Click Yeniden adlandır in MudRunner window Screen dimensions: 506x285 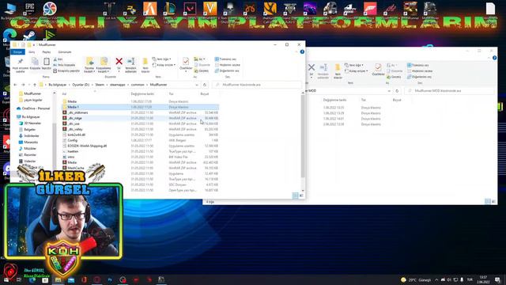pyautogui.click(x=130, y=65)
